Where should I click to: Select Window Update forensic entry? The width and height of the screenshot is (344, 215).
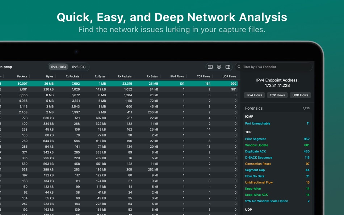click(x=277, y=145)
